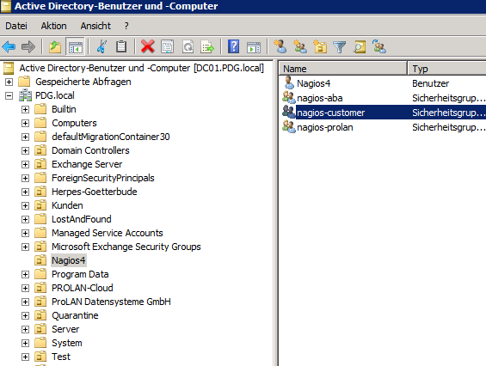Go back with the blue left arrow

coord(9,47)
